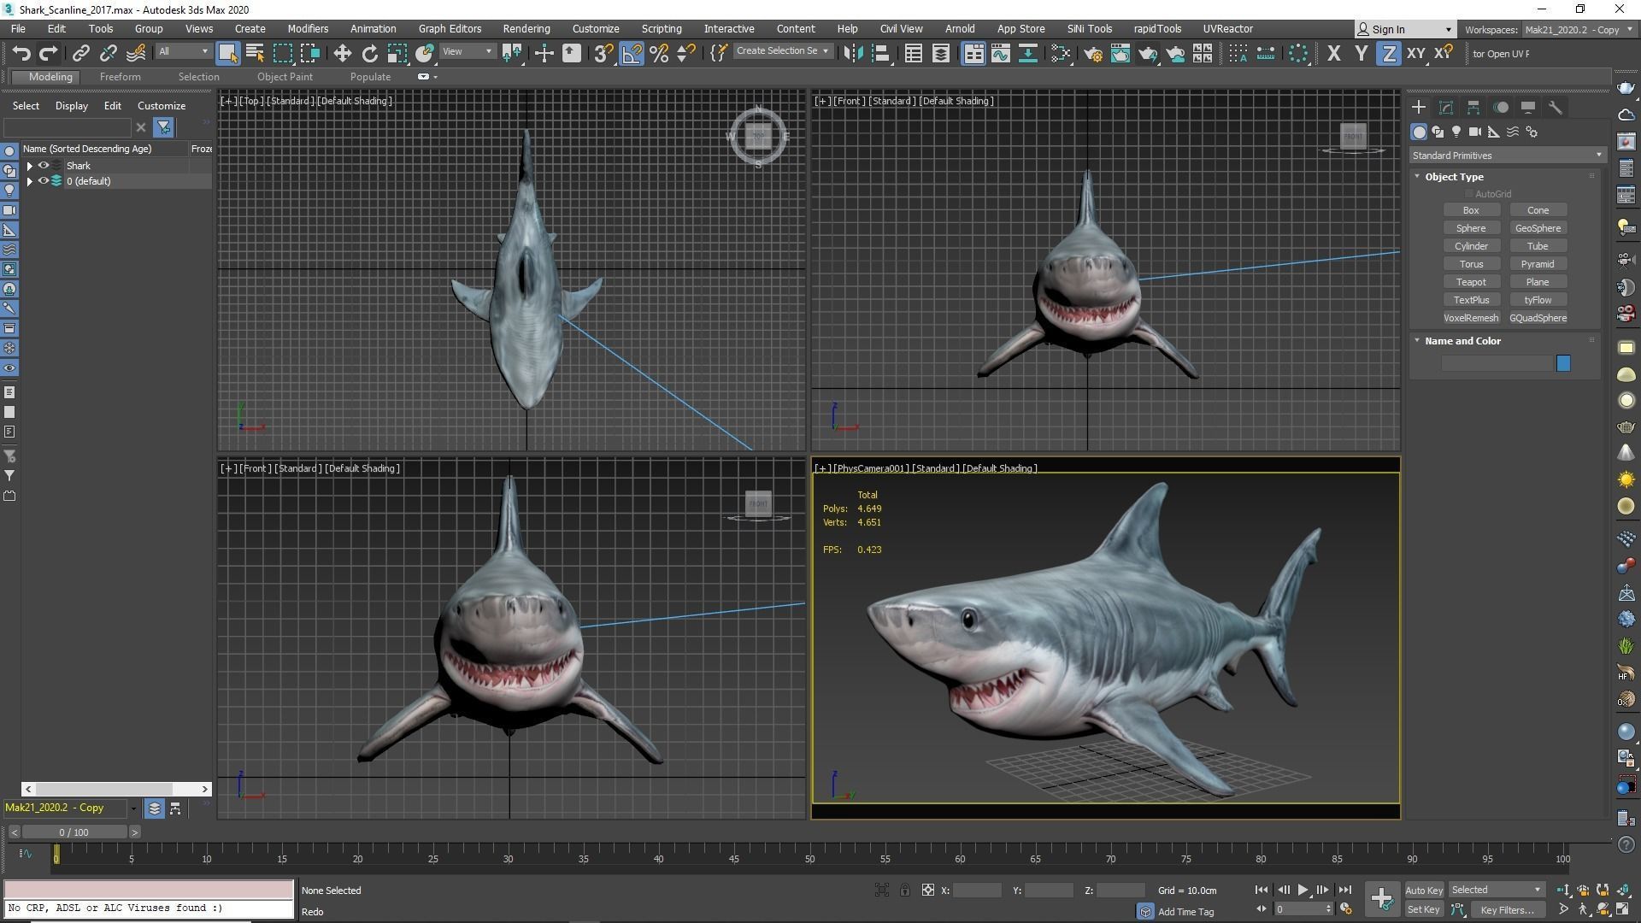The height and width of the screenshot is (923, 1641).
Task: Open the Motion panel tab icon
Action: pos(1501,108)
